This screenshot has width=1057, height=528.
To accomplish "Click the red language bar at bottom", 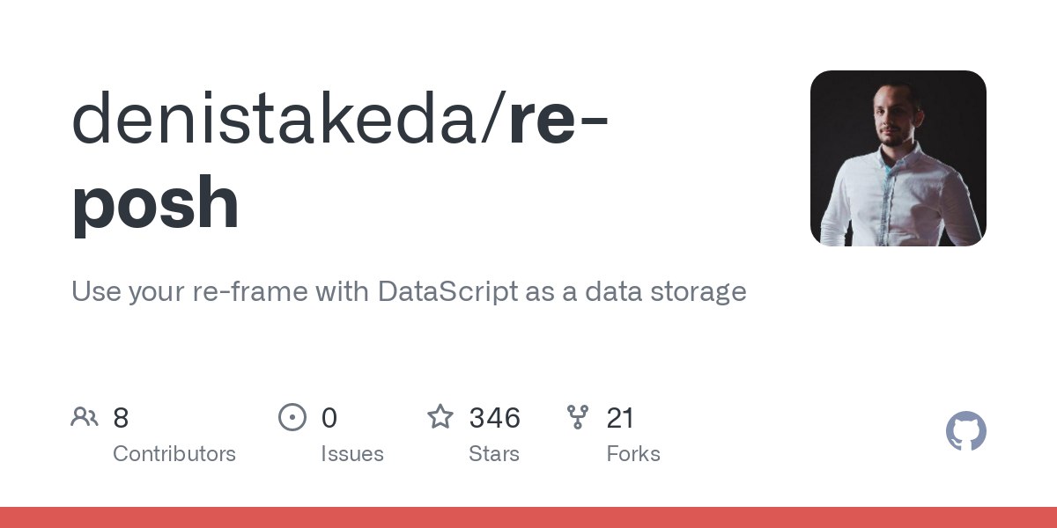I will [528, 517].
